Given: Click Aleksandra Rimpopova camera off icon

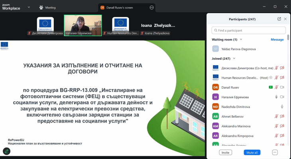Looking at the screenshot, I should pyautogui.click(x=282, y=136).
